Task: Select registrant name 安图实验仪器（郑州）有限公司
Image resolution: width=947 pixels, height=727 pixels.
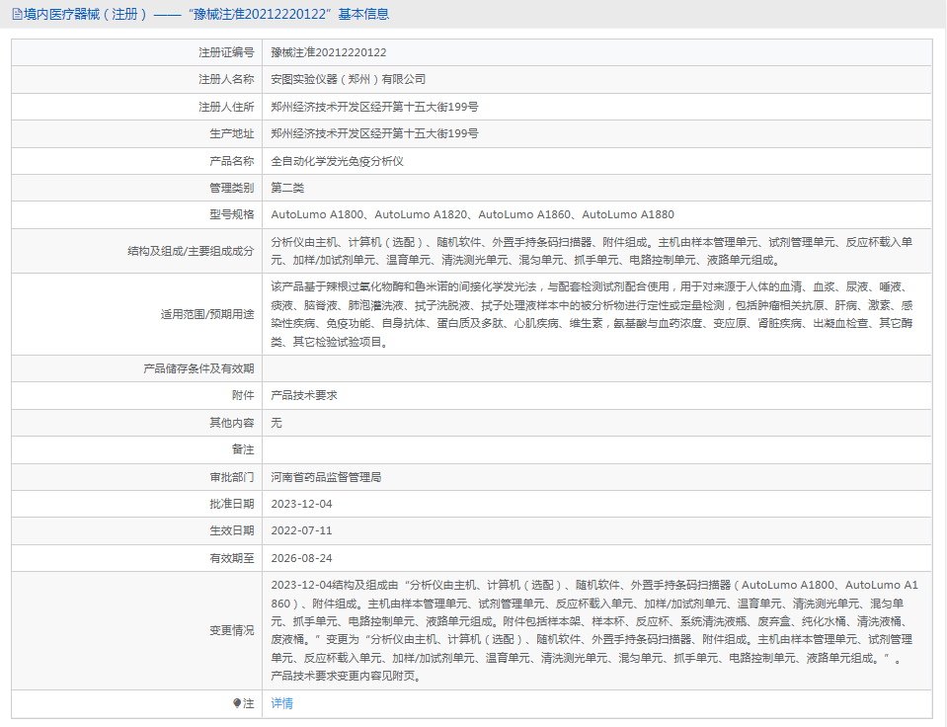Action: pyautogui.click(x=348, y=79)
